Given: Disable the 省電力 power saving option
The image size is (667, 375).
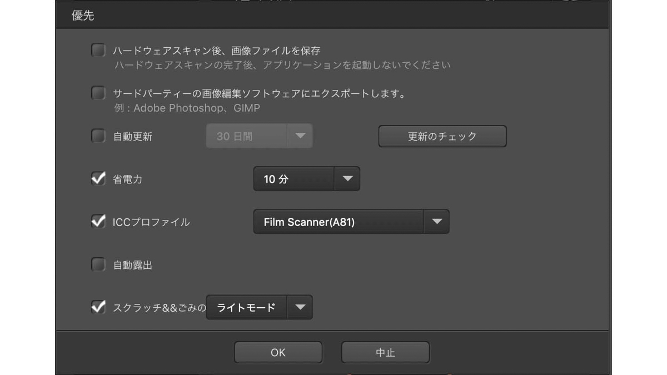Looking at the screenshot, I should click(98, 179).
